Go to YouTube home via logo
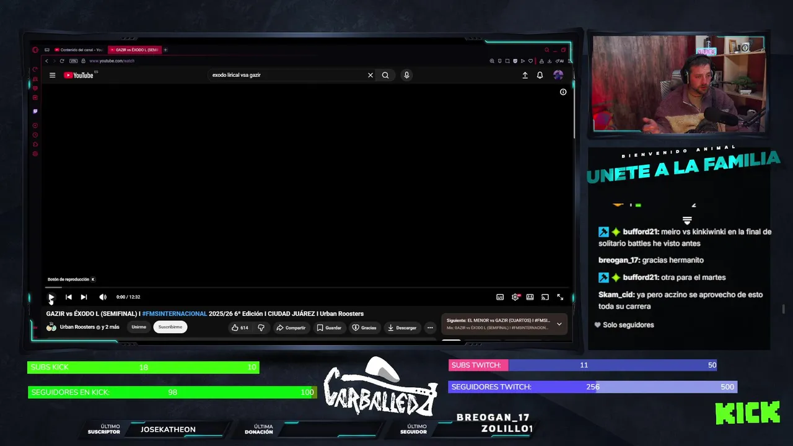 click(79, 75)
